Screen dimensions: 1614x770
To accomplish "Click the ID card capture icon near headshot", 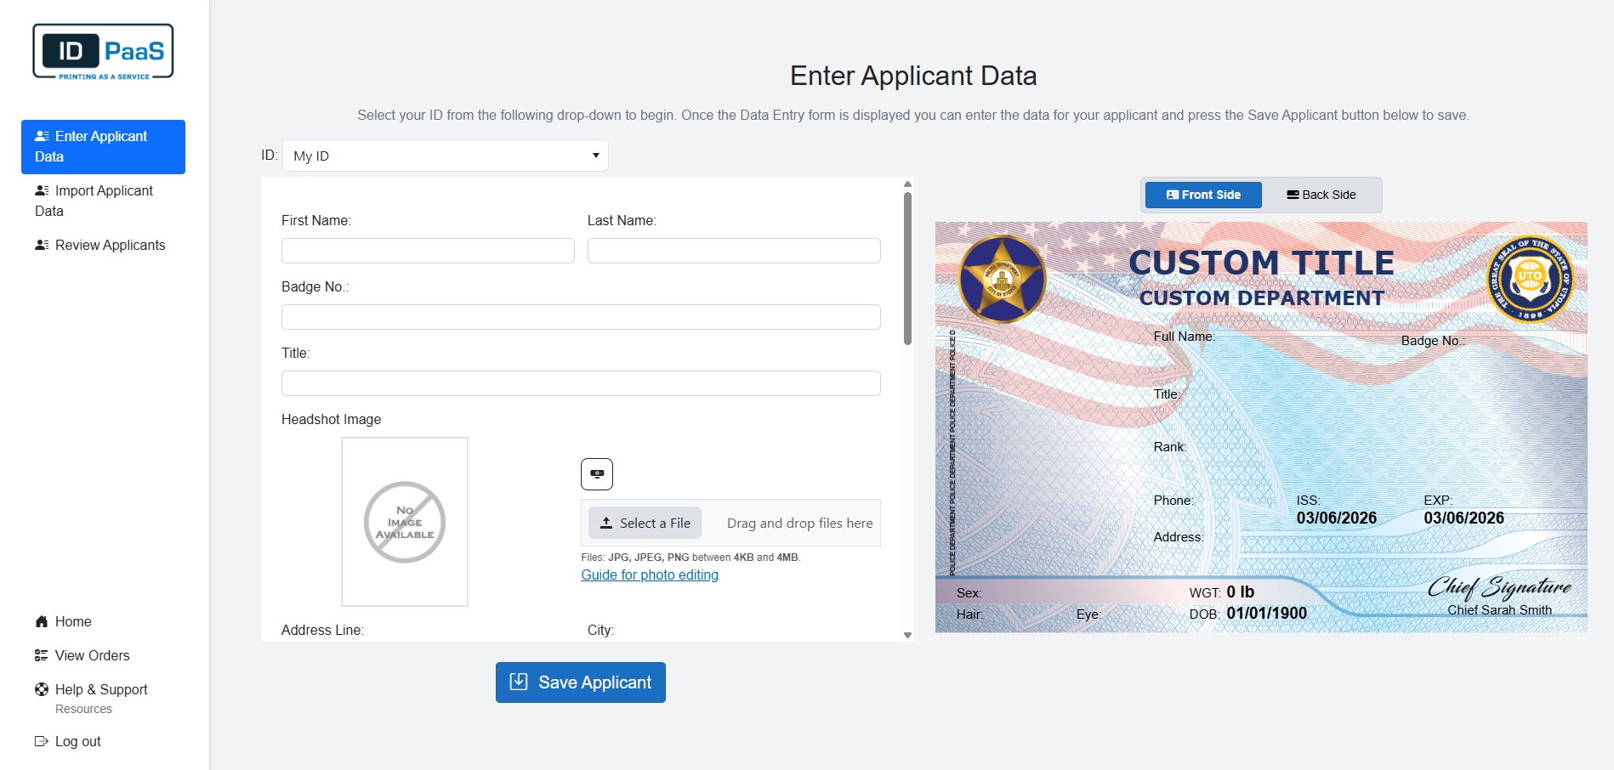I will click(x=596, y=473).
